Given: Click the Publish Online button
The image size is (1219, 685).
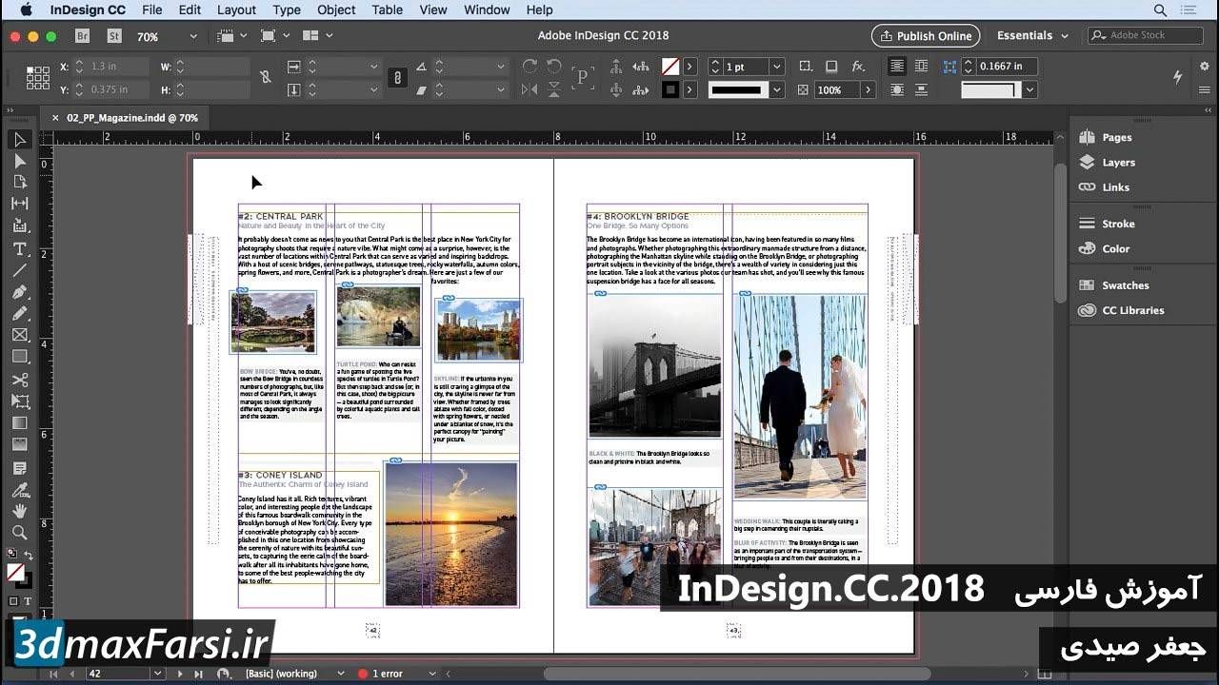Looking at the screenshot, I should click(x=925, y=36).
